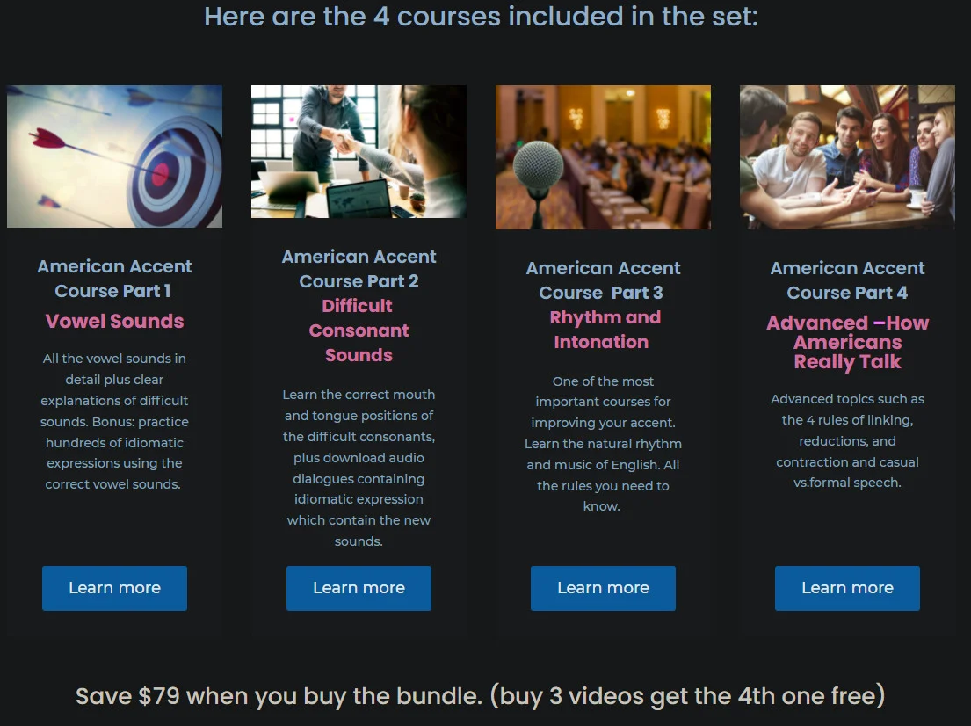This screenshot has height=726, width=971.
Task: Click the Vowel Sounds subtitle
Action: click(114, 321)
